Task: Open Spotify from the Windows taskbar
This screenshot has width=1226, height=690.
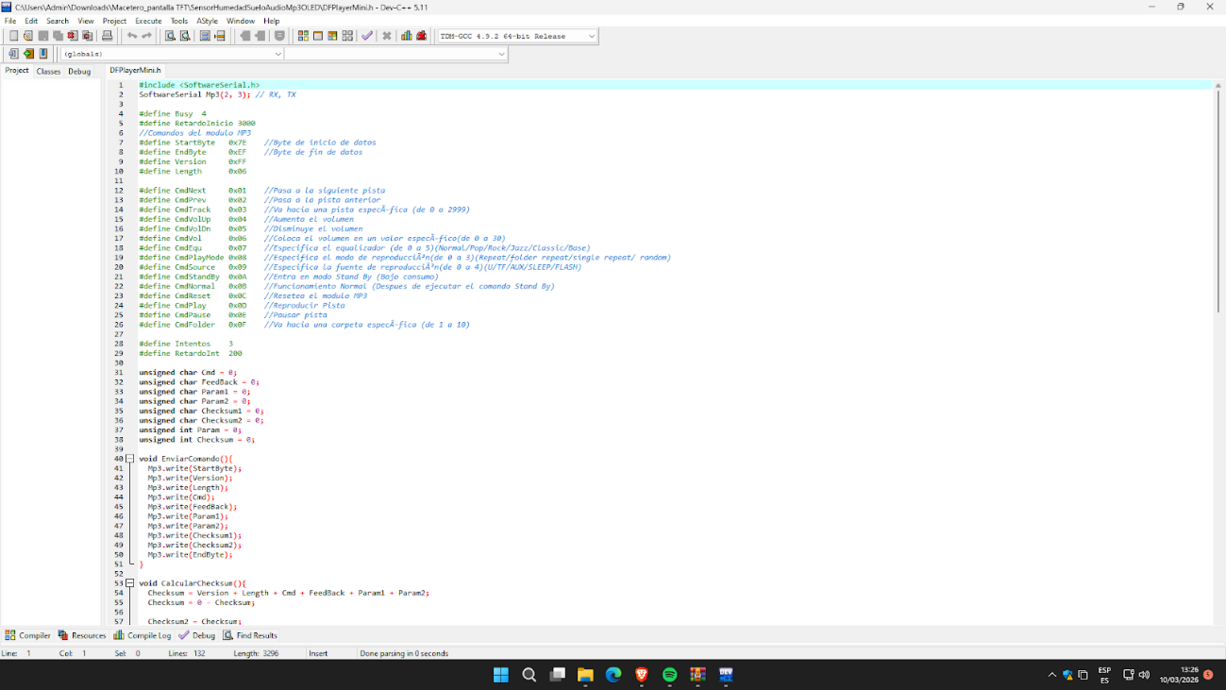Action: click(669, 675)
